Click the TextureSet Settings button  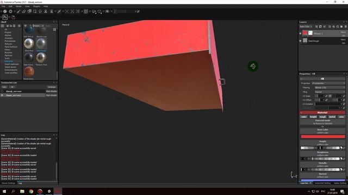(52, 87)
